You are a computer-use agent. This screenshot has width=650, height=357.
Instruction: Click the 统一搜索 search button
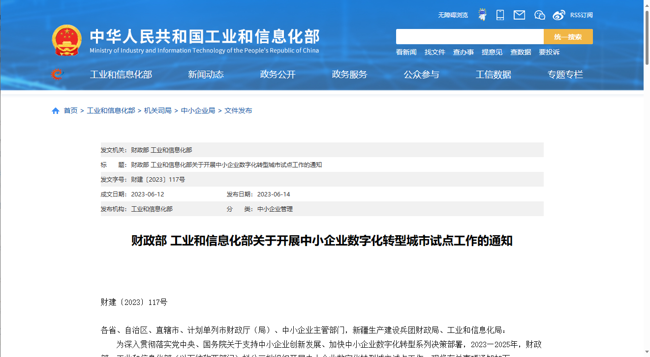click(568, 36)
